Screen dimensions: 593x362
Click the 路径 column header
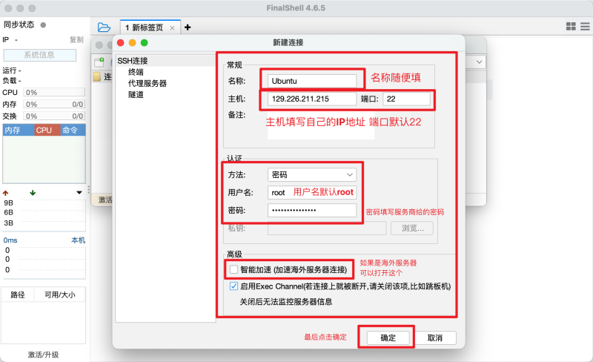tap(18, 294)
